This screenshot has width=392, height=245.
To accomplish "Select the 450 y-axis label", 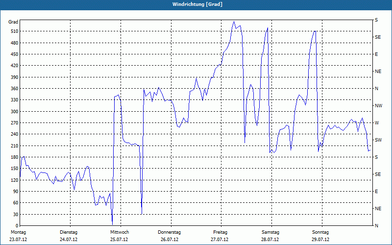I will point(15,54).
